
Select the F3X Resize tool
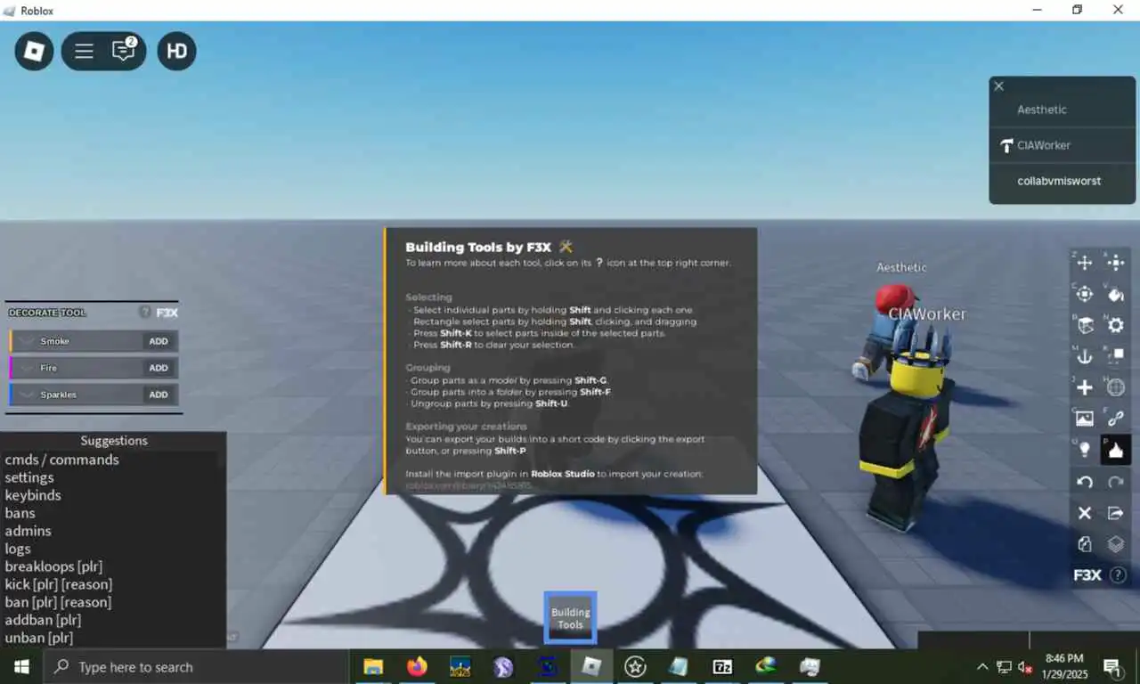1115,263
